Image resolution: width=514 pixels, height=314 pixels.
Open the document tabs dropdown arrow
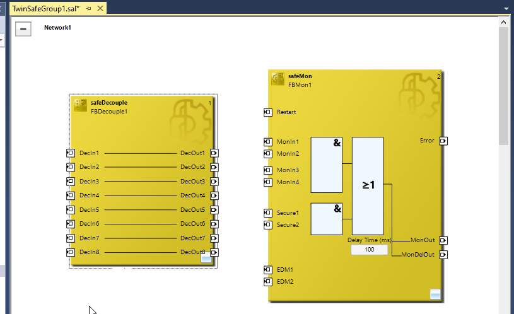[506, 9]
